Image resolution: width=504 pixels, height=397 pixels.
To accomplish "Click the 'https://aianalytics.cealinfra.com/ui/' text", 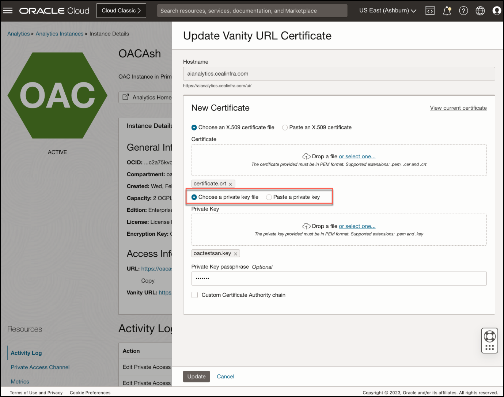I will 217,86.
